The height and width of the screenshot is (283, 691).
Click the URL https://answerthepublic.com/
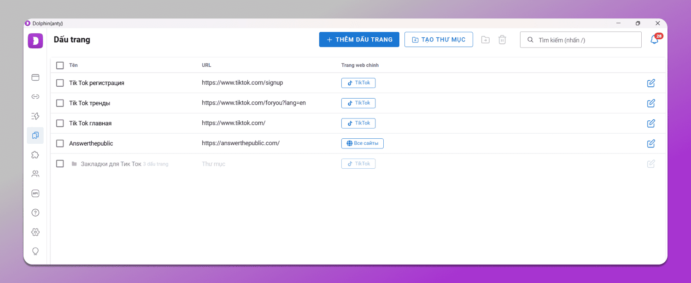pyautogui.click(x=240, y=143)
